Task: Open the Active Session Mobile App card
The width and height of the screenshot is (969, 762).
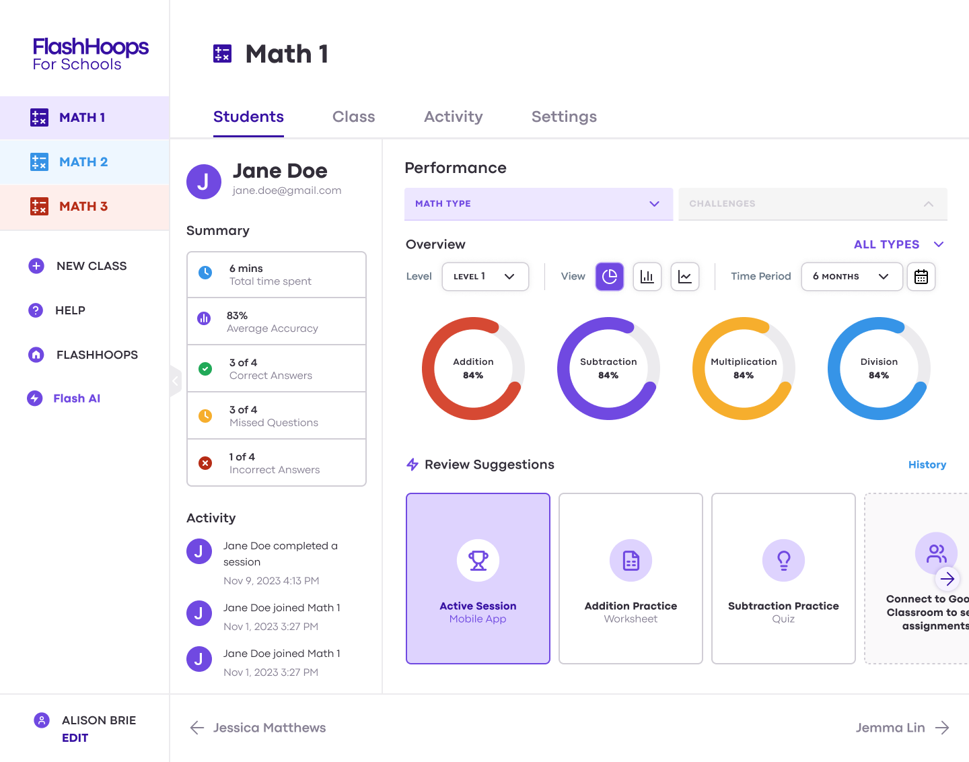Action: pyautogui.click(x=478, y=578)
